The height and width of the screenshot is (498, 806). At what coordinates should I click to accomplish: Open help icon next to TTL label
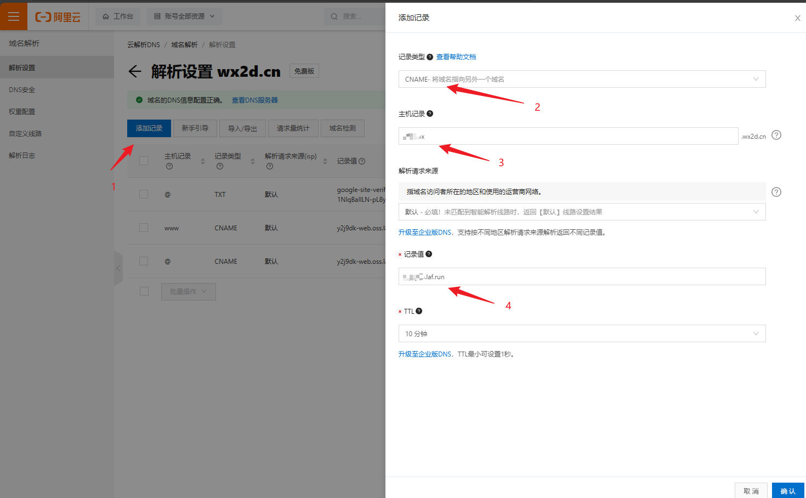pyautogui.click(x=419, y=311)
